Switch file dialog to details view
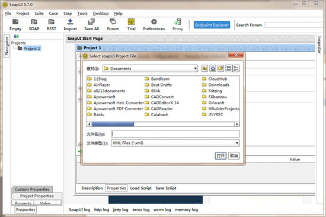This screenshot has height=217, width=326. (x=236, y=68)
